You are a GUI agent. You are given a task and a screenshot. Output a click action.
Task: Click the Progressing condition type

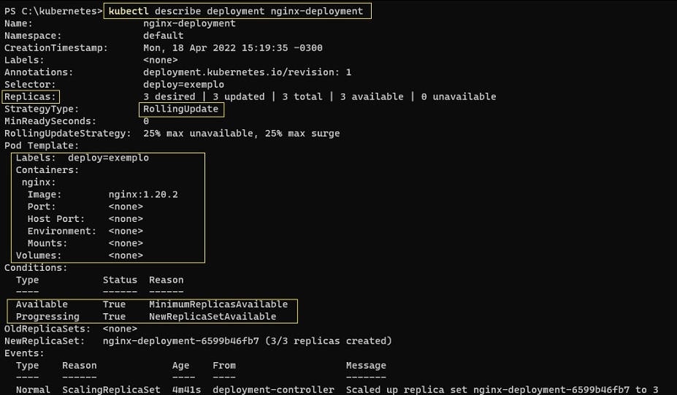pos(47,317)
